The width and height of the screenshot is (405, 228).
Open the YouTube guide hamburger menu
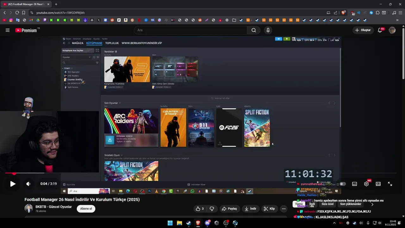pos(7,30)
